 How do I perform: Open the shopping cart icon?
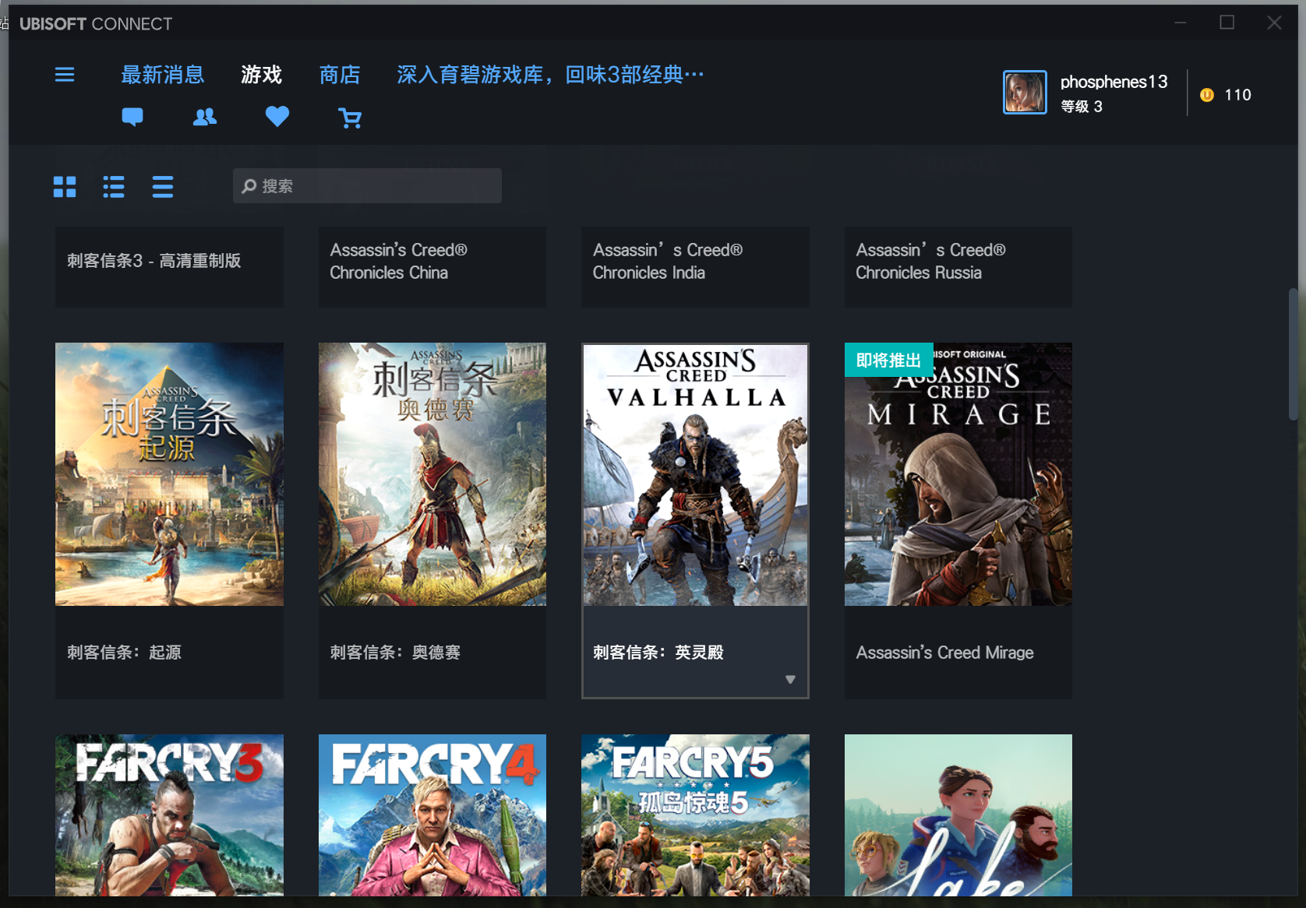(x=350, y=118)
